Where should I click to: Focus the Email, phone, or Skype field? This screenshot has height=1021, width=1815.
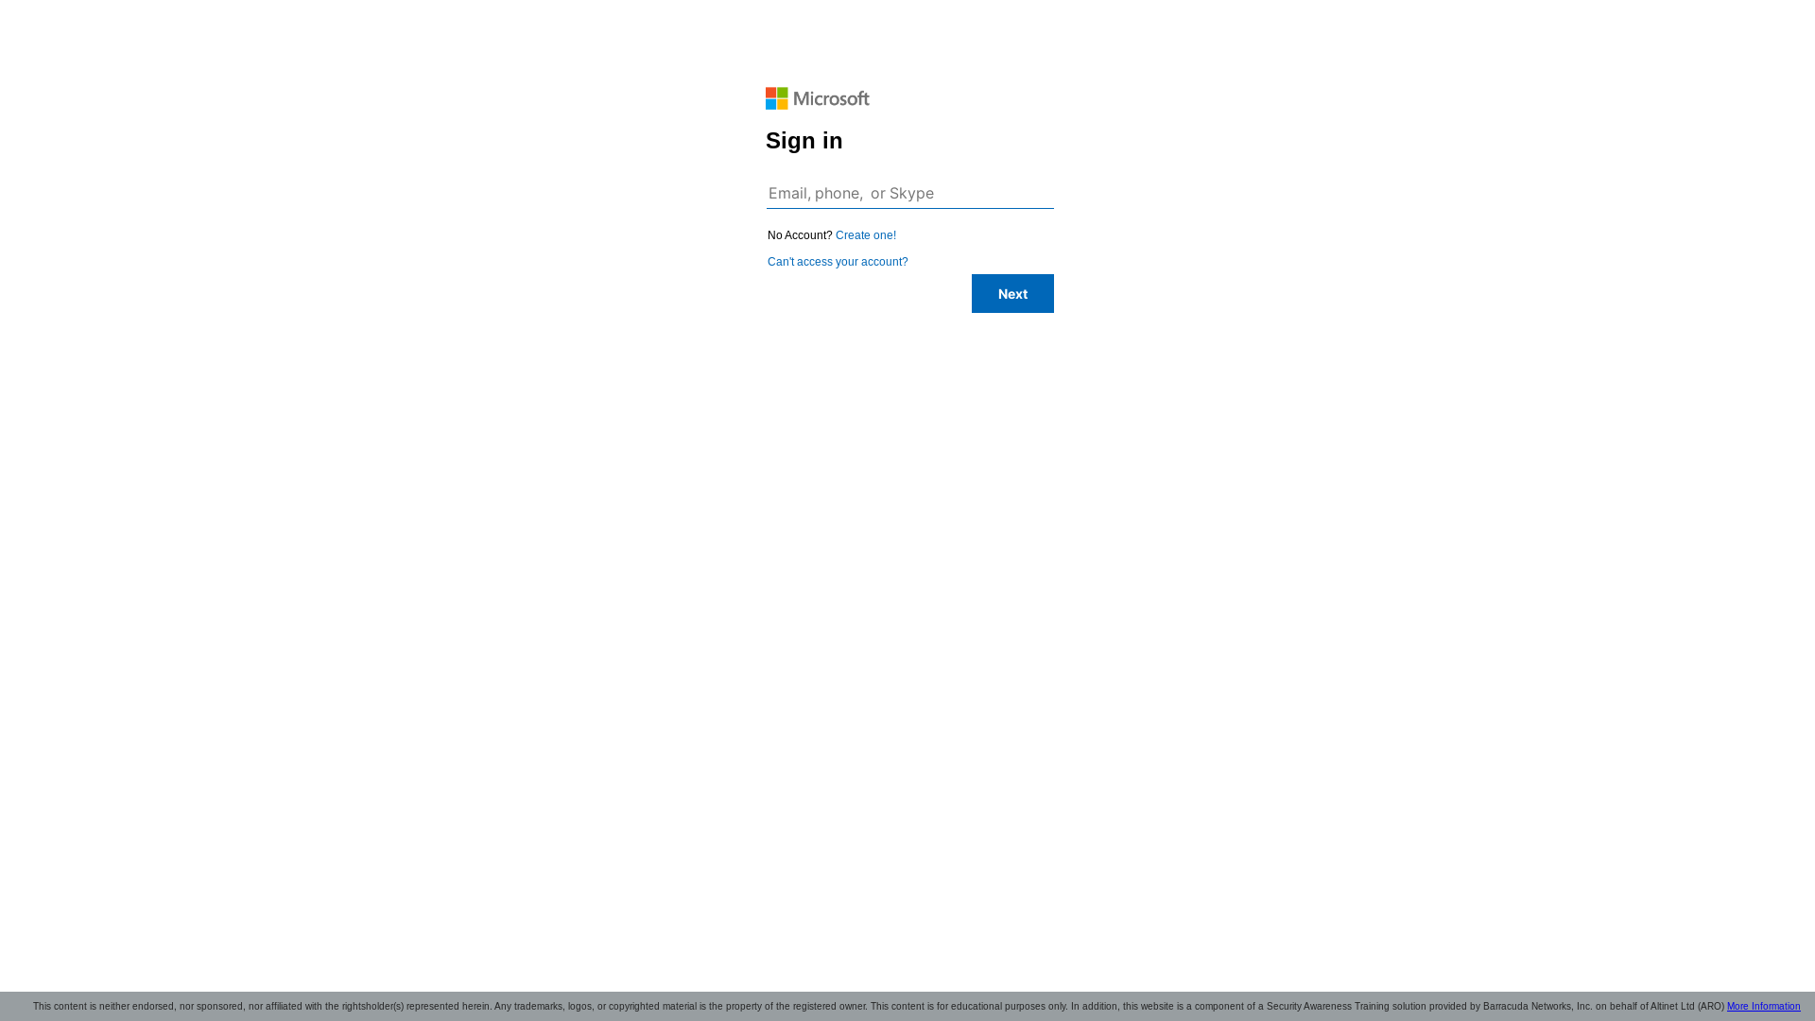pos(909,193)
